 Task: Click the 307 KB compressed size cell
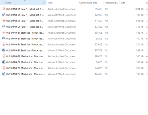pyautogui.click(x=98, y=51)
